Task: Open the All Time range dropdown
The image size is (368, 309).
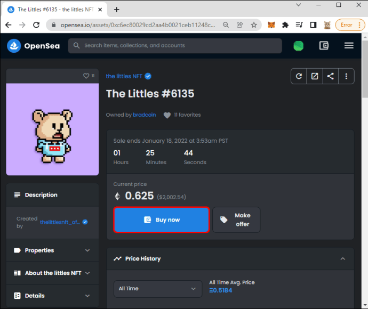Action: (x=158, y=289)
